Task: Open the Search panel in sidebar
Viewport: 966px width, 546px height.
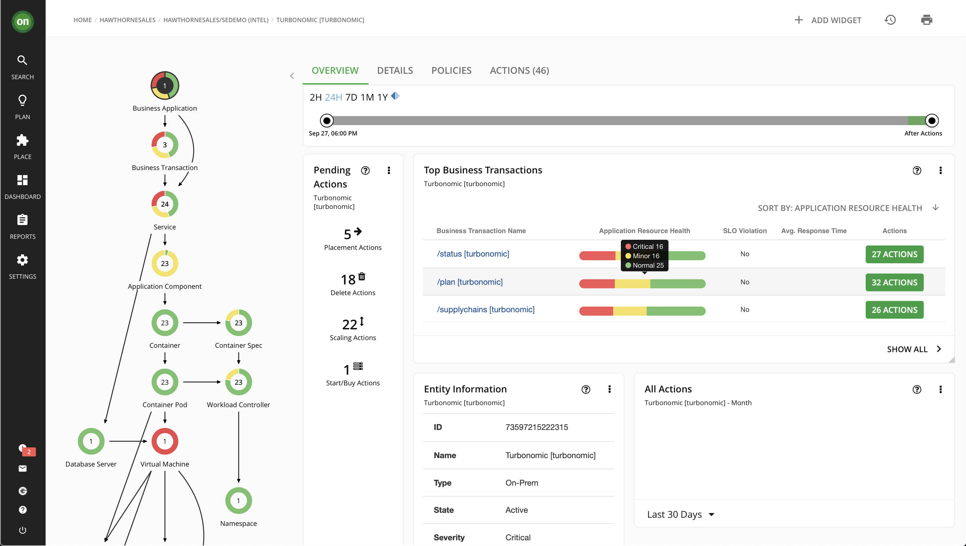Action: pyautogui.click(x=22, y=66)
